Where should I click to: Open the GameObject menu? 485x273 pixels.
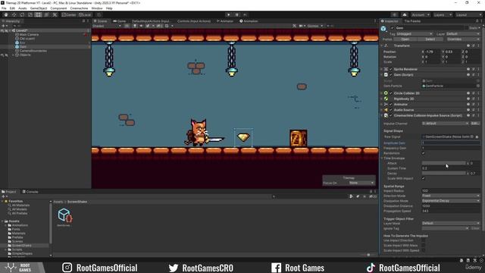click(39, 8)
